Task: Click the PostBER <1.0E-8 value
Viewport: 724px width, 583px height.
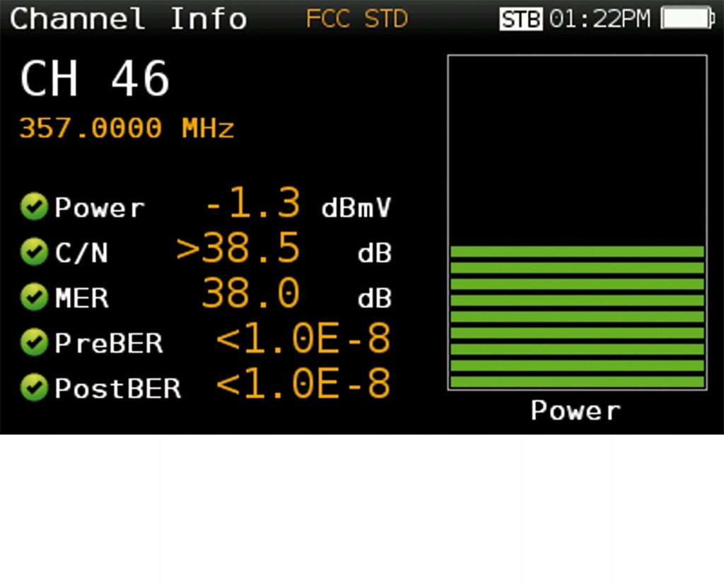Action: pyautogui.click(x=303, y=384)
